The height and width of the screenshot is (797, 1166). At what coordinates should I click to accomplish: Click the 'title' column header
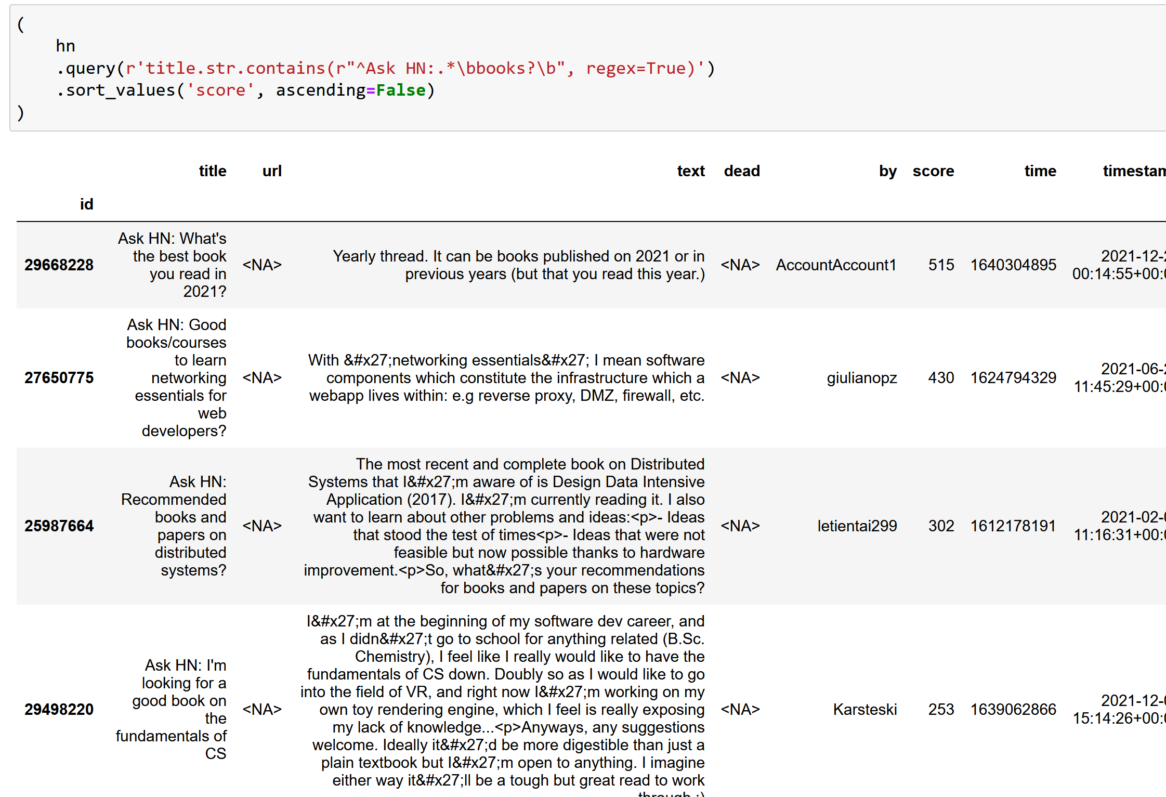(x=212, y=171)
